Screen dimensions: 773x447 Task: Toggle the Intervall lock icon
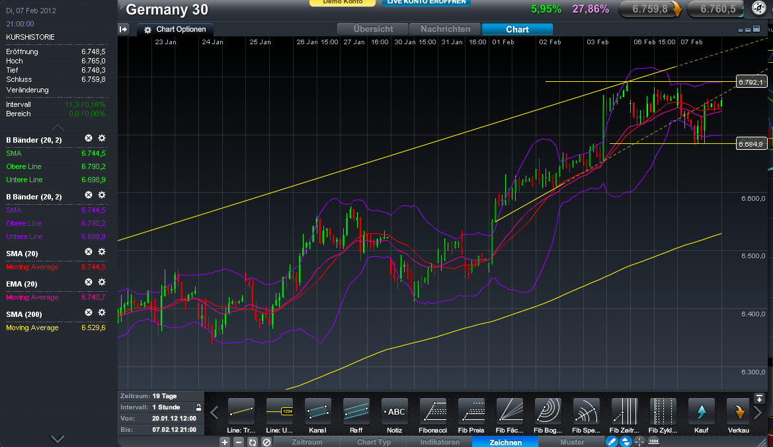point(197,407)
